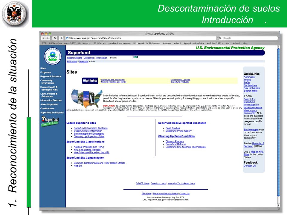Open OSWER Home footer link
This screenshot has width=287, height=215.
[x=143, y=183]
